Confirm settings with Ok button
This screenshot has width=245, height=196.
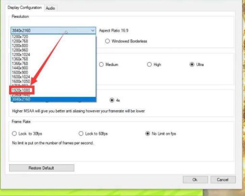point(195,180)
